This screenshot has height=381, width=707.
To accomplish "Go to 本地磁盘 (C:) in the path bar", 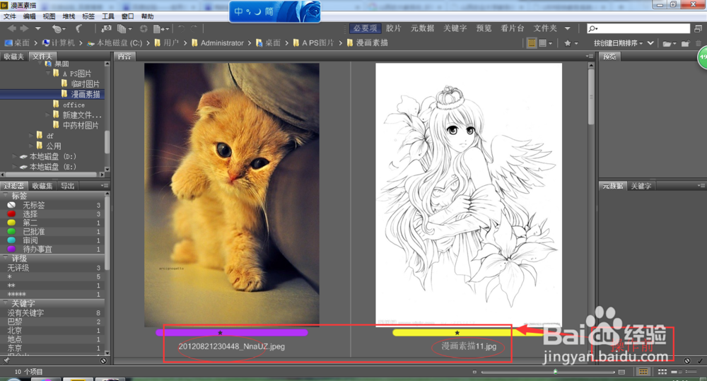I will (119, 43).
